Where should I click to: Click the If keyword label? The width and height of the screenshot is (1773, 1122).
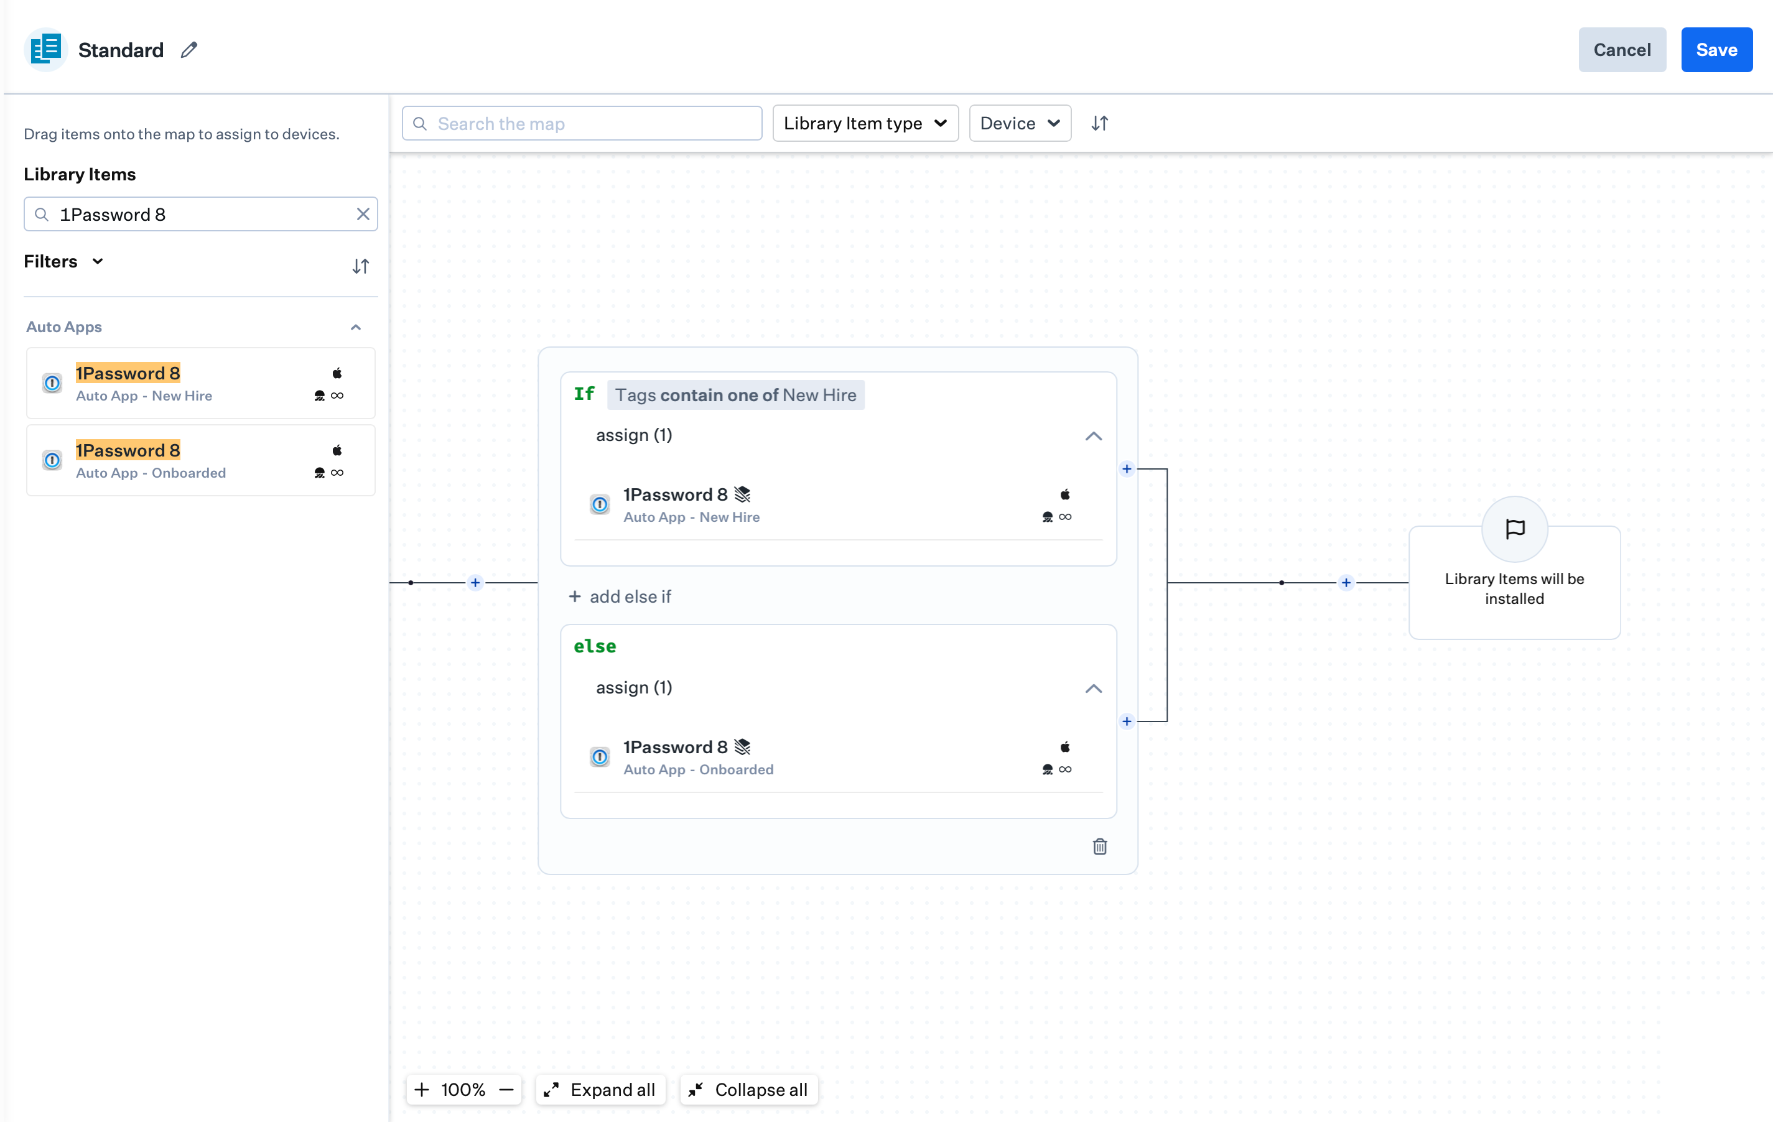[x=584, y=393]
